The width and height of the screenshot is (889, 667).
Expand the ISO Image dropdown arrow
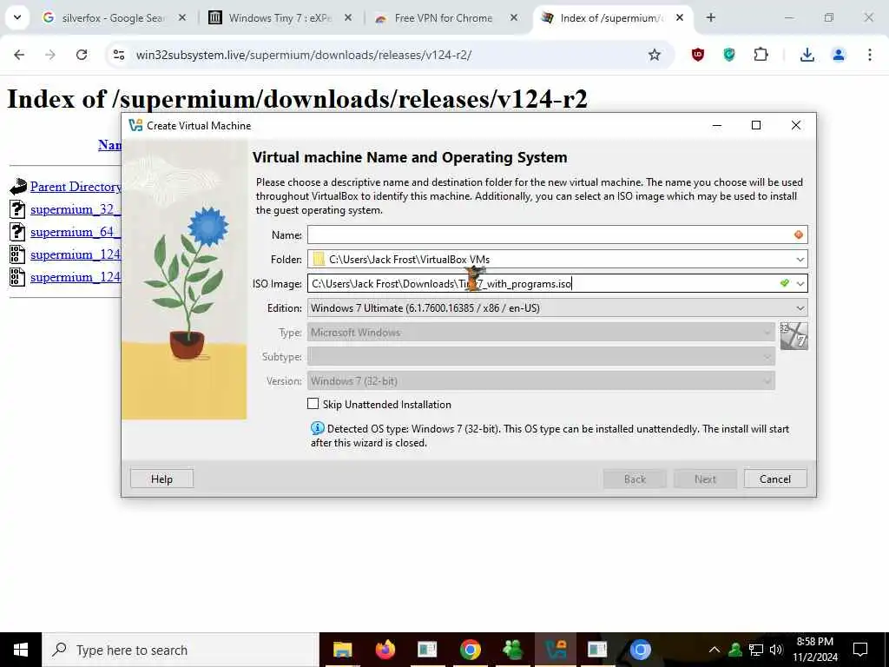coord(800,284)
